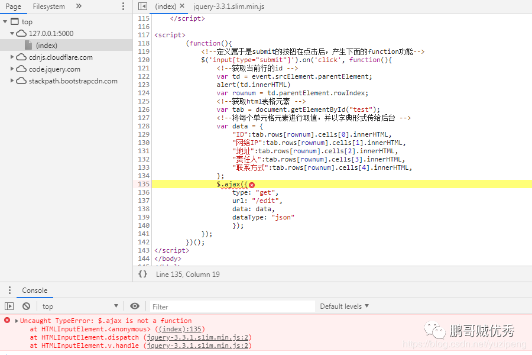
Task: Open jquery-3.3.1.slim.min.js editor tab
Action: pyautogui.click(x=229, y=7)
